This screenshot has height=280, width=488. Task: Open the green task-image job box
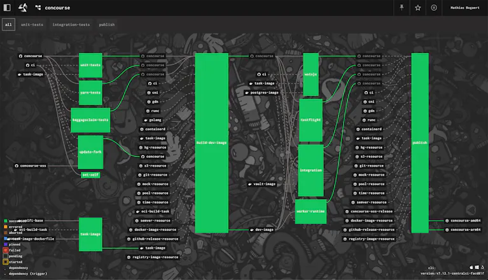tap(90, 234)
